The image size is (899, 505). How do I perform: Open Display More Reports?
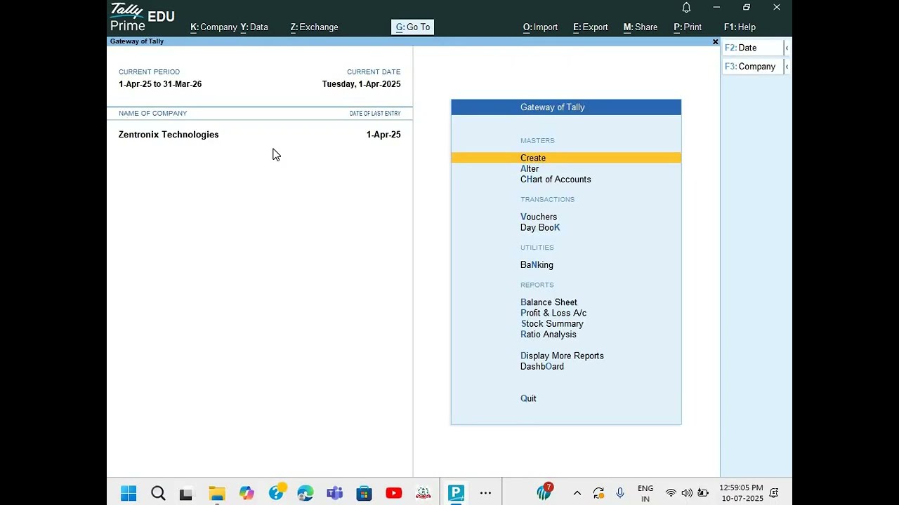[x=562, y=356]
